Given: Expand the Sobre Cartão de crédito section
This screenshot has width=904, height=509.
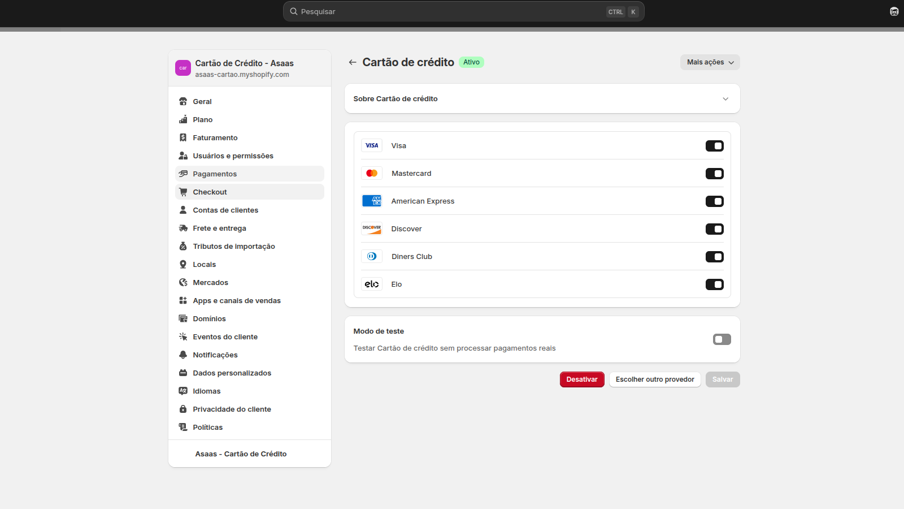Looking at the screenshot, I should pyautogui.click(x=542, y=98).
